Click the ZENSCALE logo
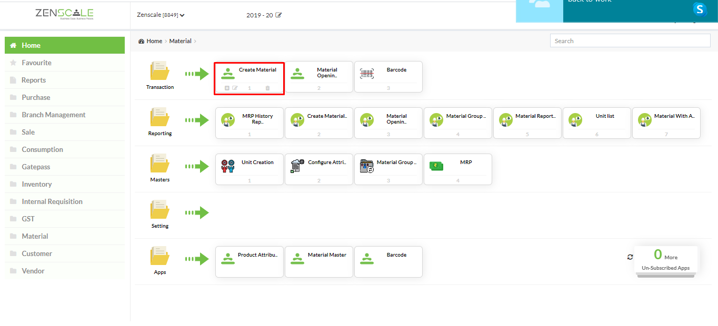Image resolution: width=718 pixels, height=326 pixels. click(x=65, y=14)
